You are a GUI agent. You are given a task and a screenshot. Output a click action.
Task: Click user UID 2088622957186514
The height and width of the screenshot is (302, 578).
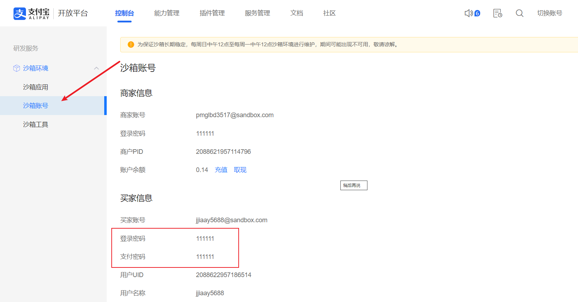coord(223,275)
